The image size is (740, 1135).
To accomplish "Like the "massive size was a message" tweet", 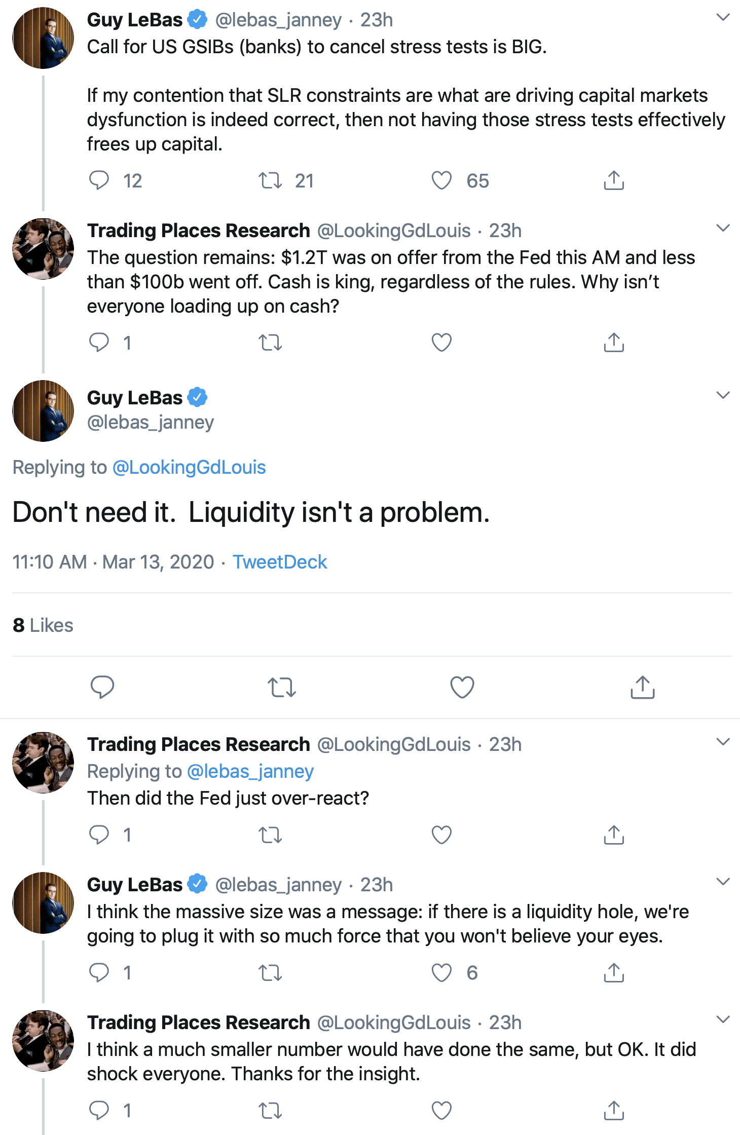I will [441, 972].
